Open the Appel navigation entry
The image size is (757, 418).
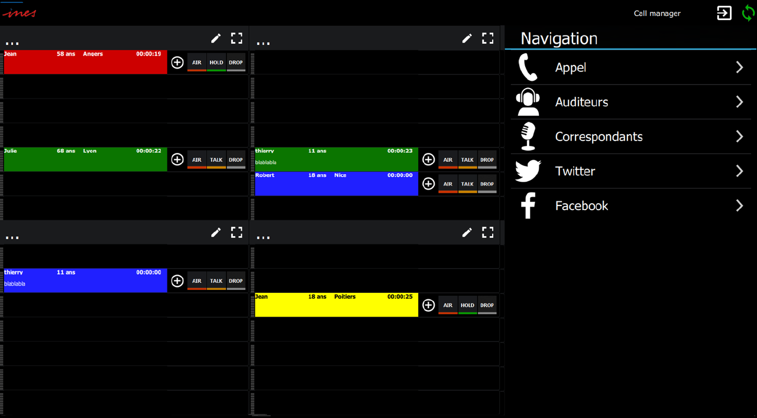[631, 67]
